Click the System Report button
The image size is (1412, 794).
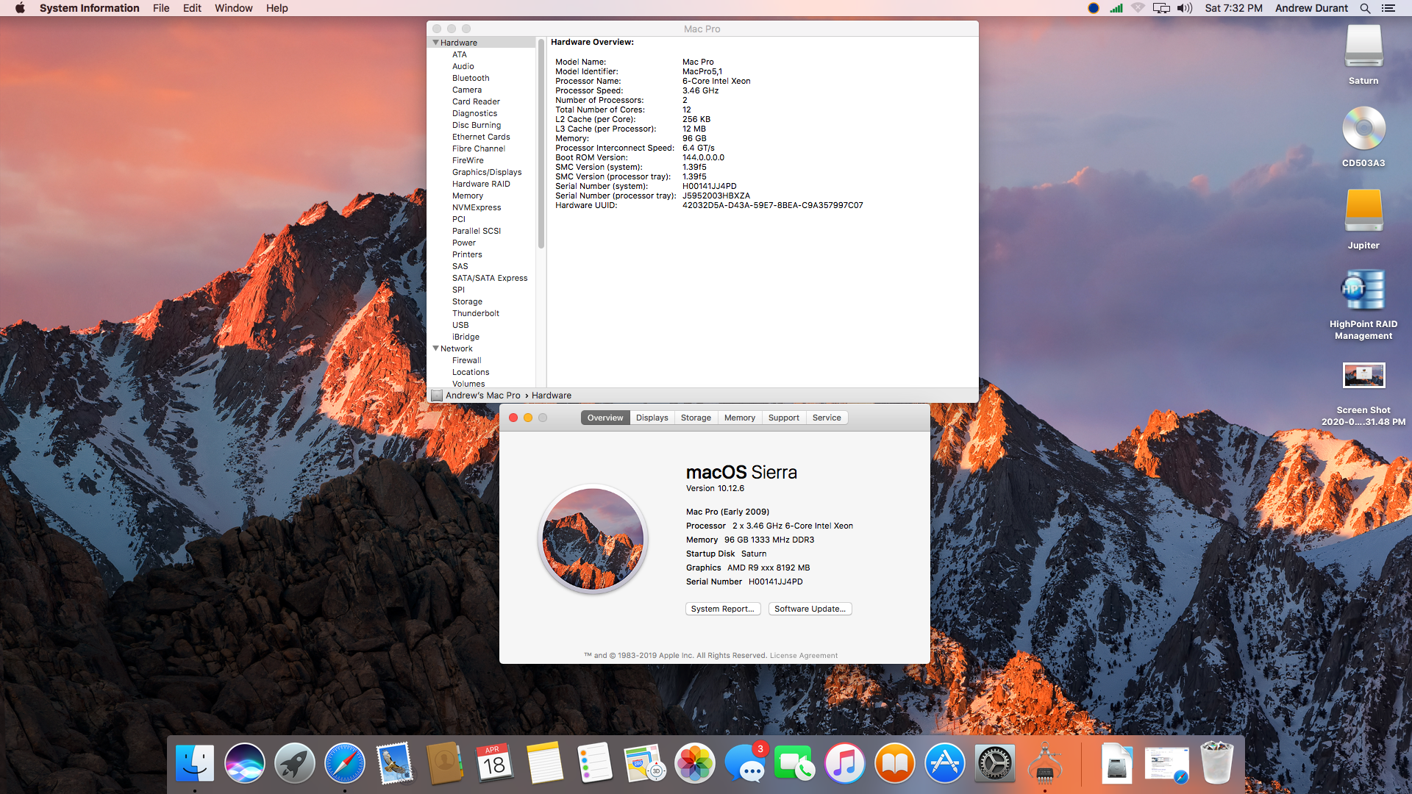723,609
